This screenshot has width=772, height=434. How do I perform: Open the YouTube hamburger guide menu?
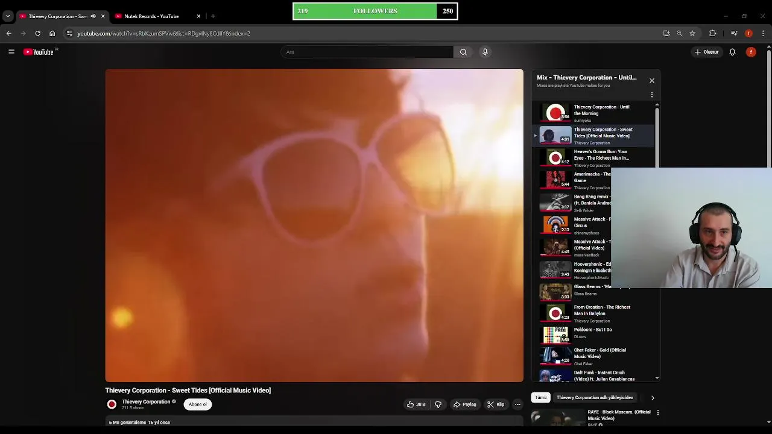coord(11,52)
